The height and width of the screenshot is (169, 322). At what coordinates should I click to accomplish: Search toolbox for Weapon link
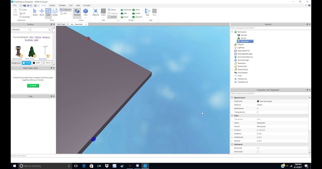tap(46, 37)
